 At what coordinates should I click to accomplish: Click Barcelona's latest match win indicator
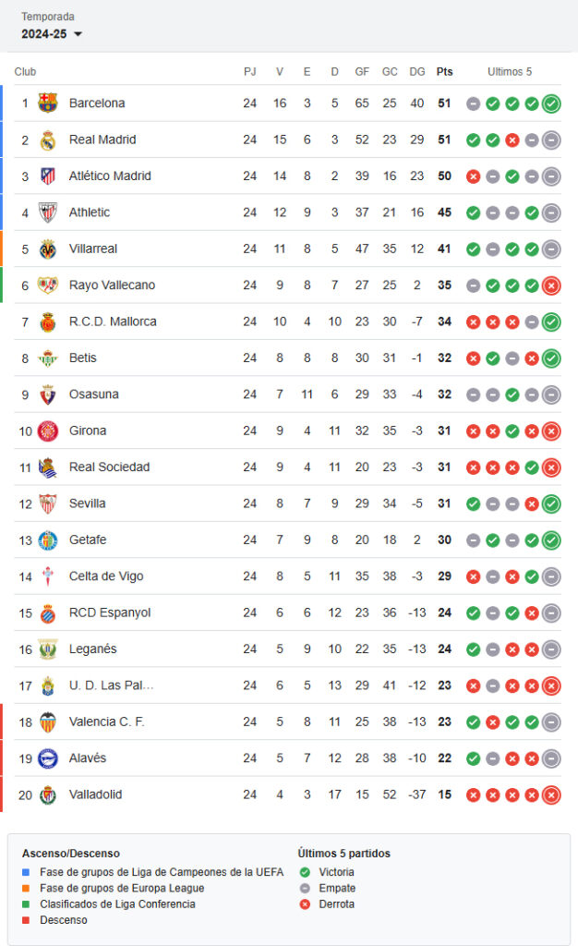[551, 103]
